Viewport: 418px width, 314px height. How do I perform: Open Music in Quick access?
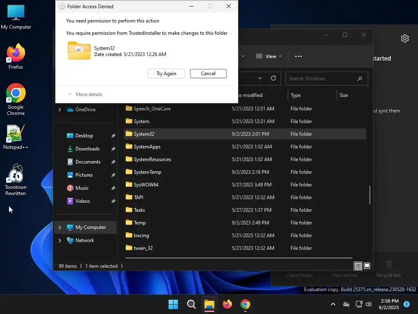pos(82,188)
